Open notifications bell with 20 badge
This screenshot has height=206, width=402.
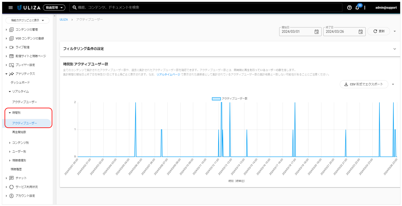coord(357,8)
